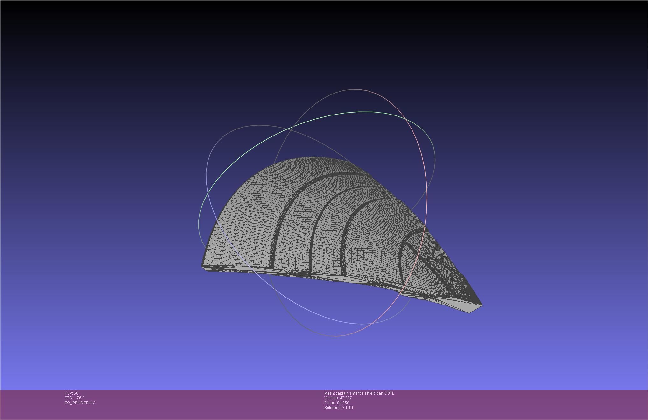The height and width of the screenshot is (420, 648).
Task: Click the mesh name captain america shield part 3.STL
Action: coord(359,393)
